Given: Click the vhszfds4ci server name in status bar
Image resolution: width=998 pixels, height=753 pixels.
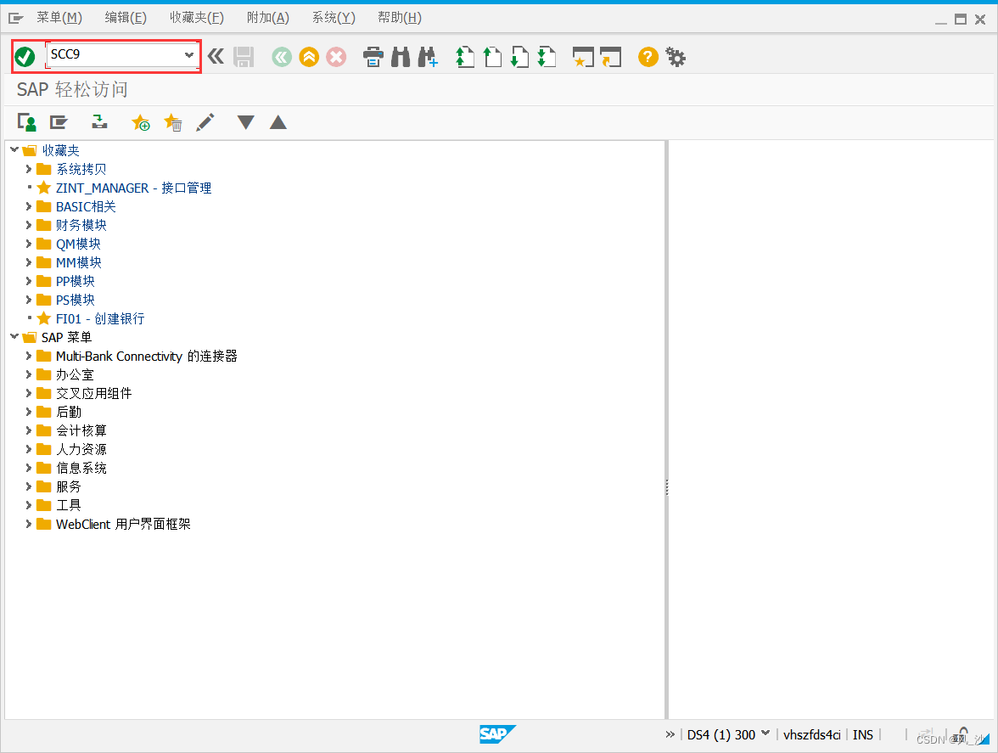Looking at the screenshot, I should coord(811,734).
